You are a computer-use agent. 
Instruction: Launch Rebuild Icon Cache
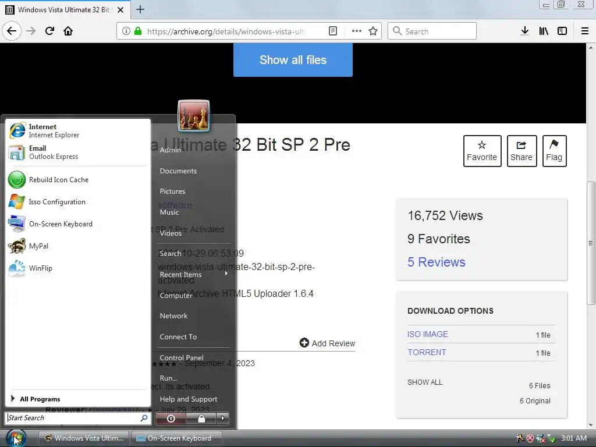[x=76, y=180]
